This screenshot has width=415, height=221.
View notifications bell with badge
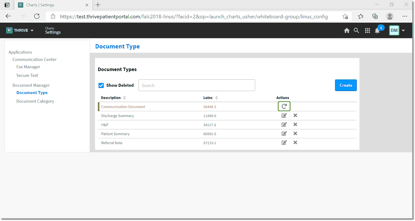[x=378, y=30]
